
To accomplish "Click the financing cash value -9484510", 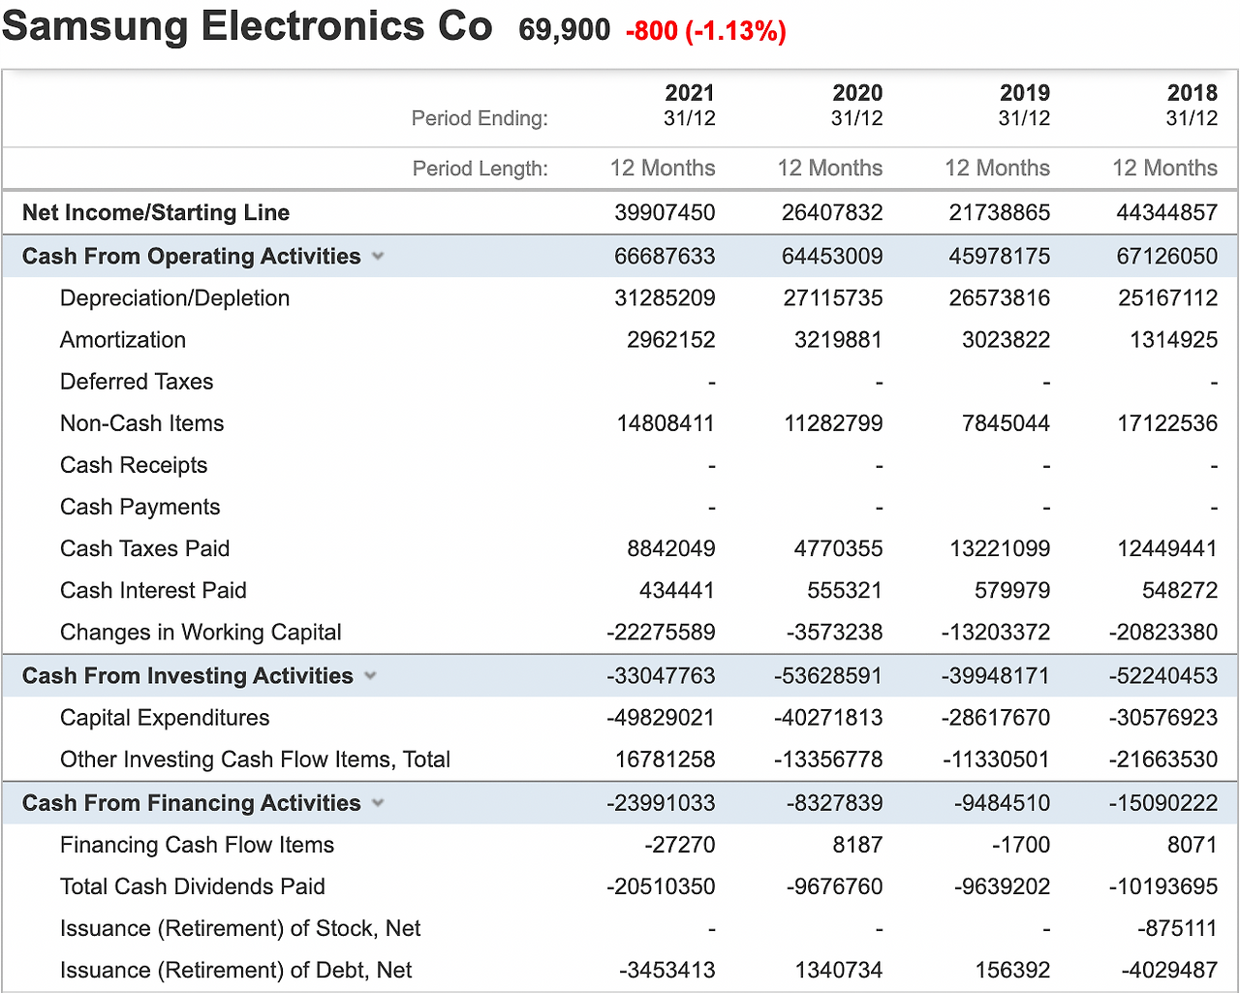I will [x=1003, y=802].
